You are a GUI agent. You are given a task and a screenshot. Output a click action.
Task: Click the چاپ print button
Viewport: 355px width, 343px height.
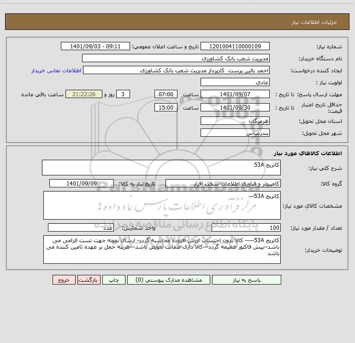(x=114, y=279)
